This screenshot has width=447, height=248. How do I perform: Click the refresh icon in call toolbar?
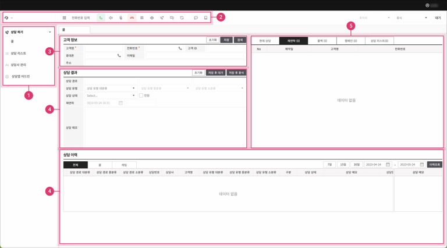click(x=182, y=18)
